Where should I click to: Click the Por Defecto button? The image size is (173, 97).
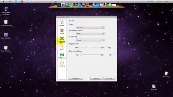(76, 78)
